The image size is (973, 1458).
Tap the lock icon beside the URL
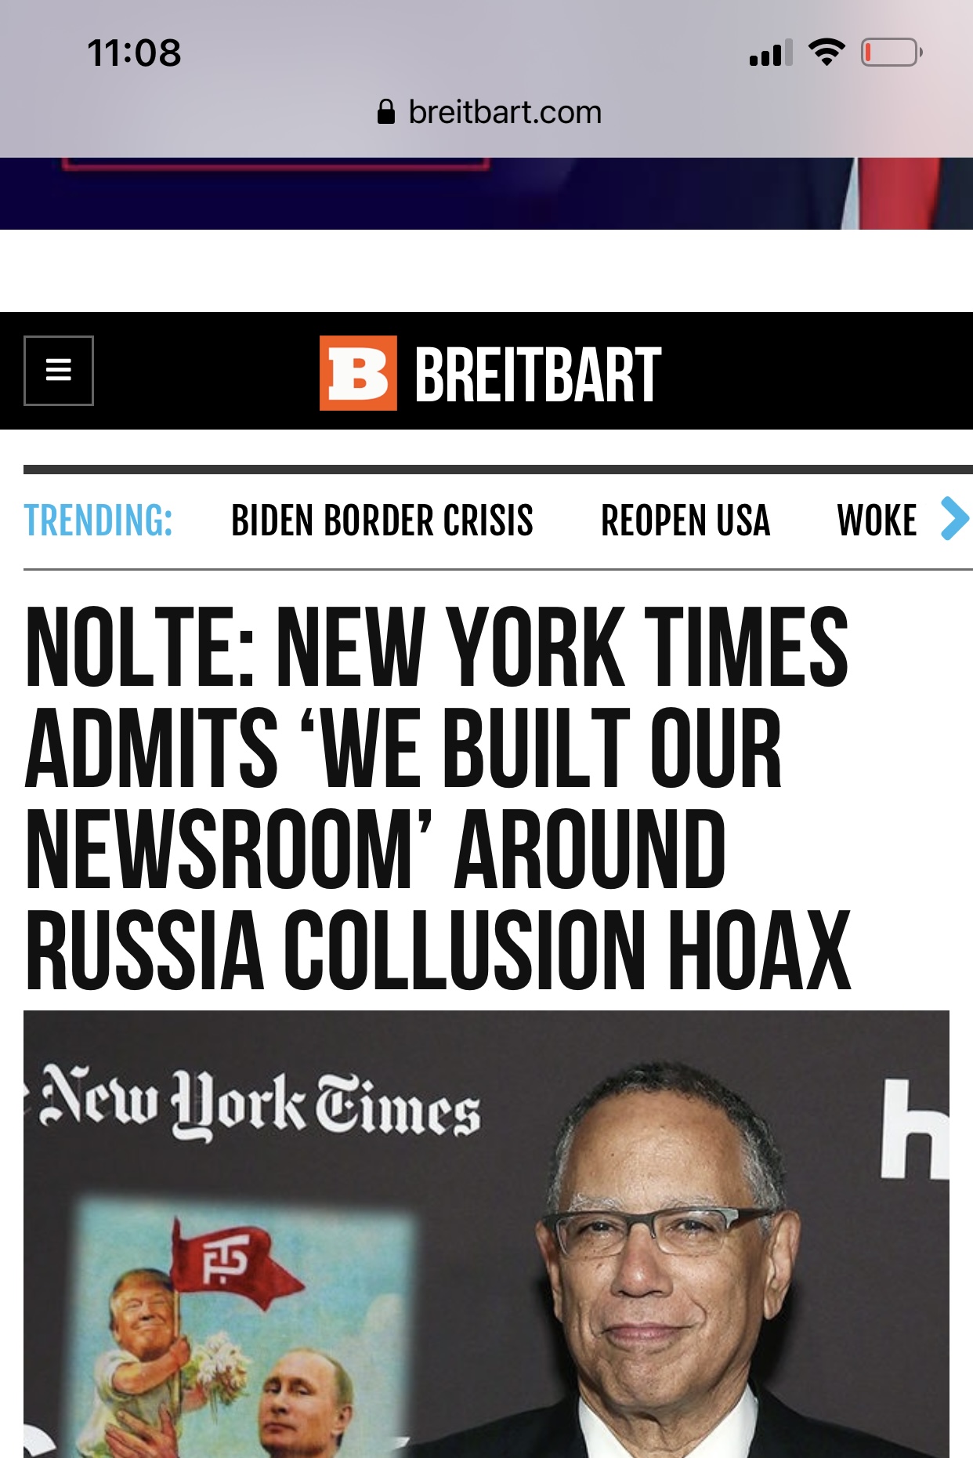[385, 112]
